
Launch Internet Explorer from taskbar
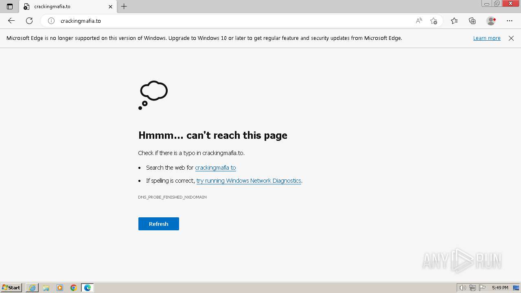point(32,288)
